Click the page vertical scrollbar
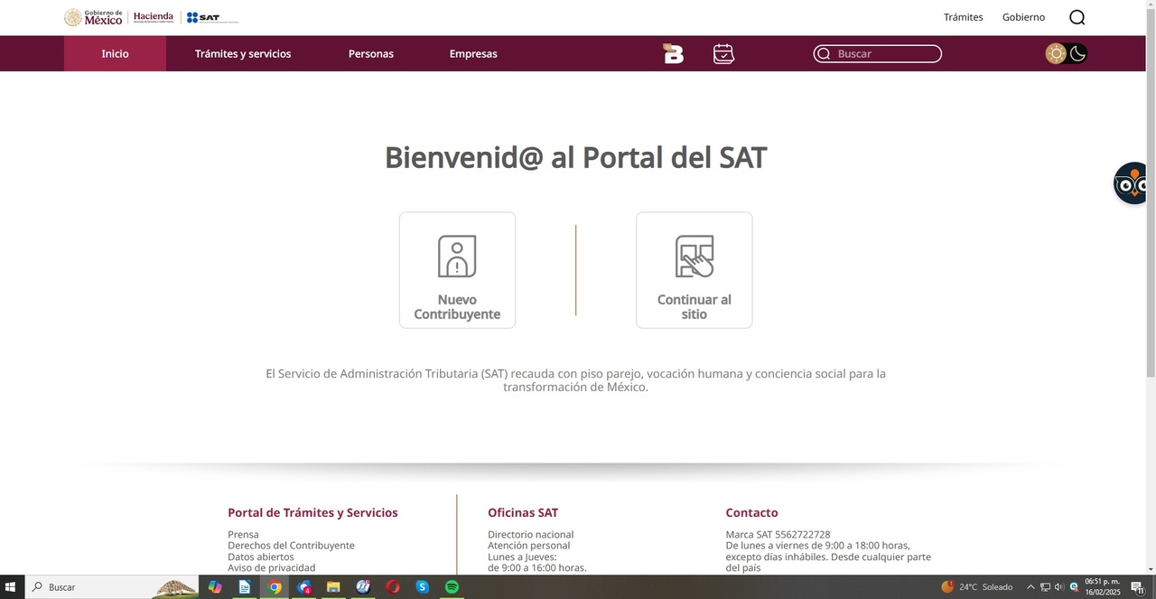Viewport: 1156px width, 599px height. pos(1151,271)
